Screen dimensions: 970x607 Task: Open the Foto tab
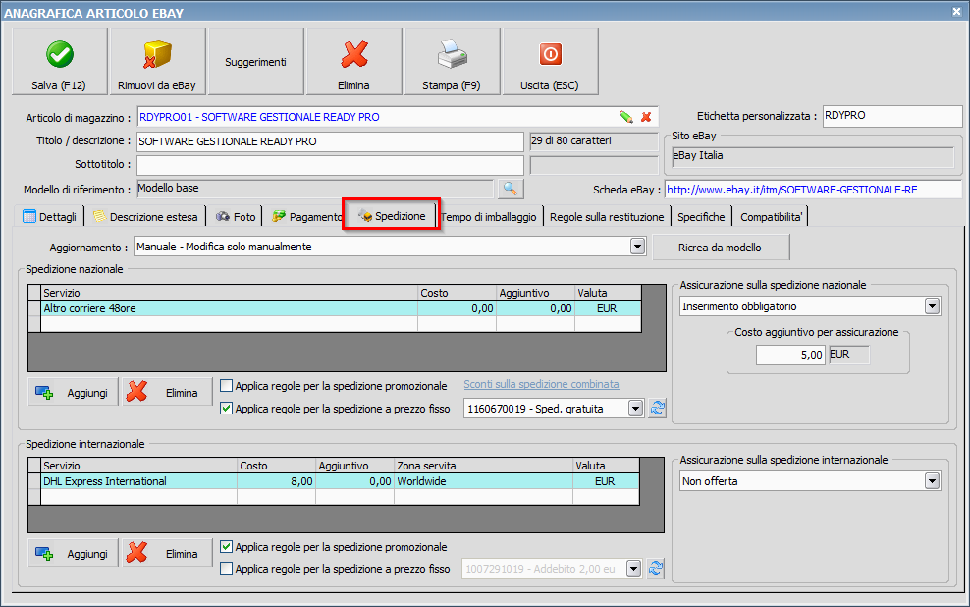click(236, 216)
